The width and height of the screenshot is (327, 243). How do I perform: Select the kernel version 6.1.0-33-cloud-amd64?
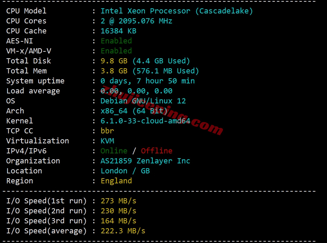point(145,121)
